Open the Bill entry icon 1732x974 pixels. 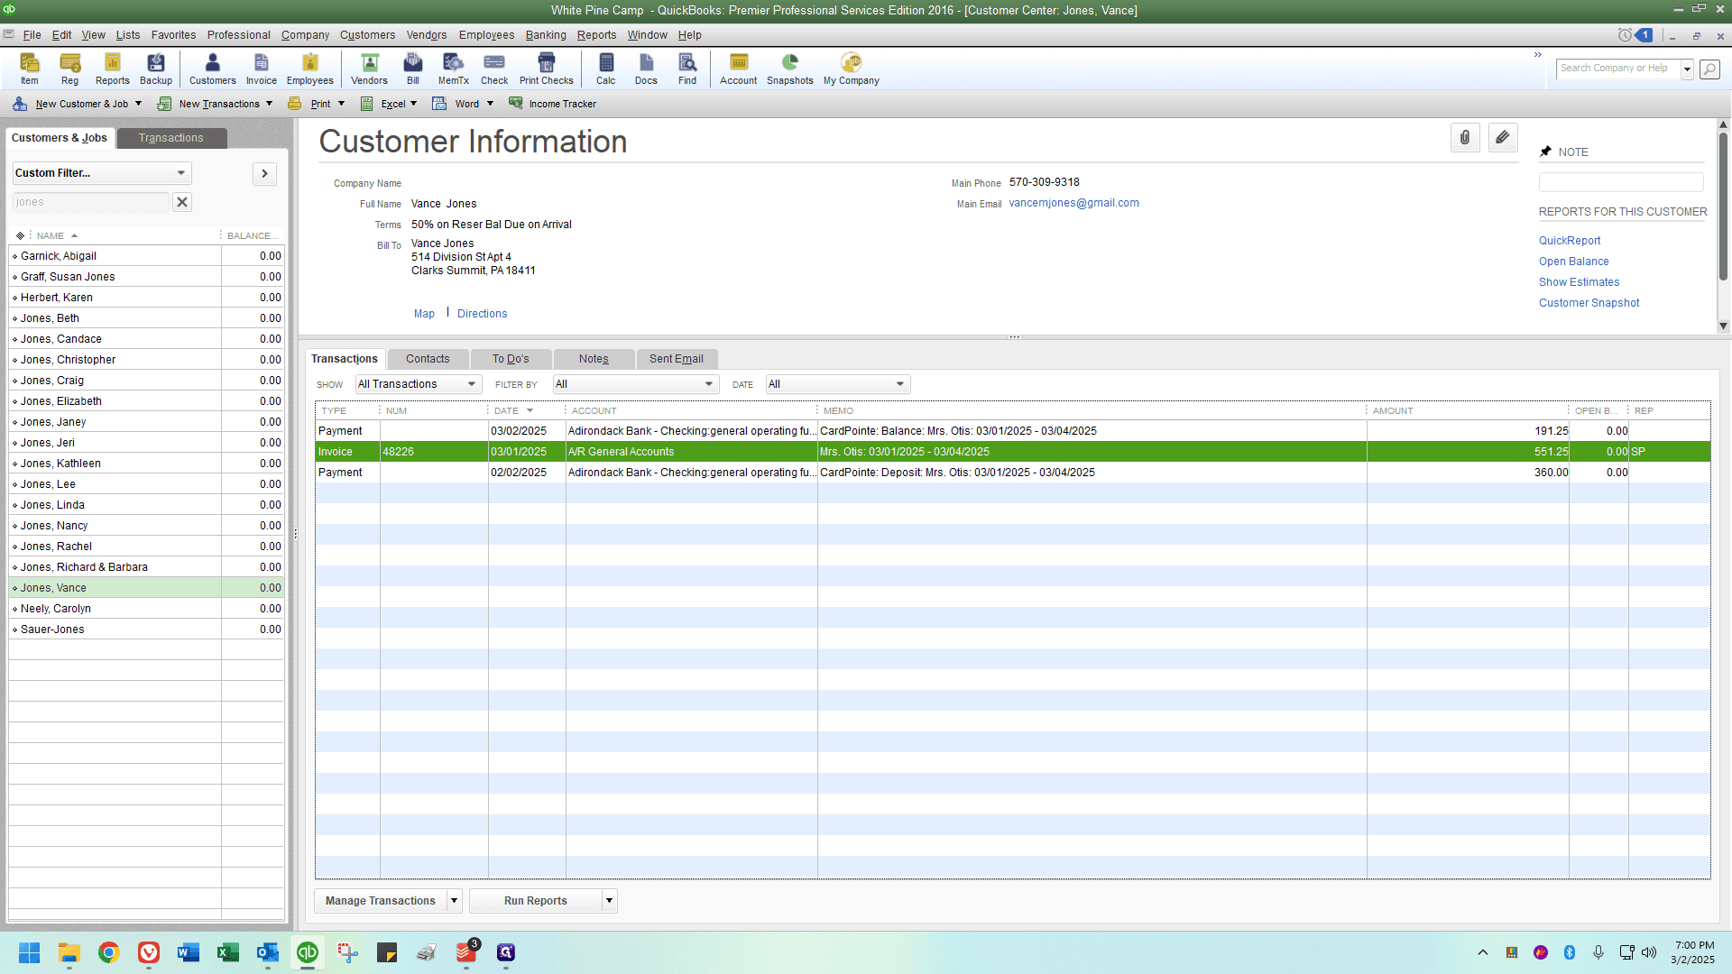[x=413, y=69]
